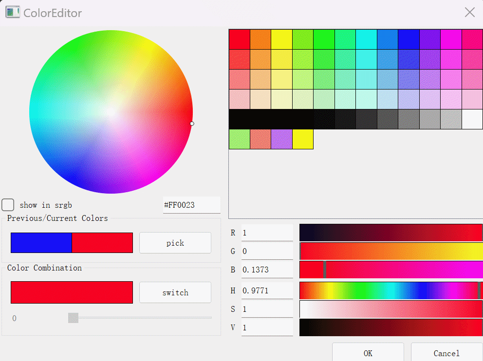
Task: Click the color combination slider handle
Action: [x=74, y=318]
